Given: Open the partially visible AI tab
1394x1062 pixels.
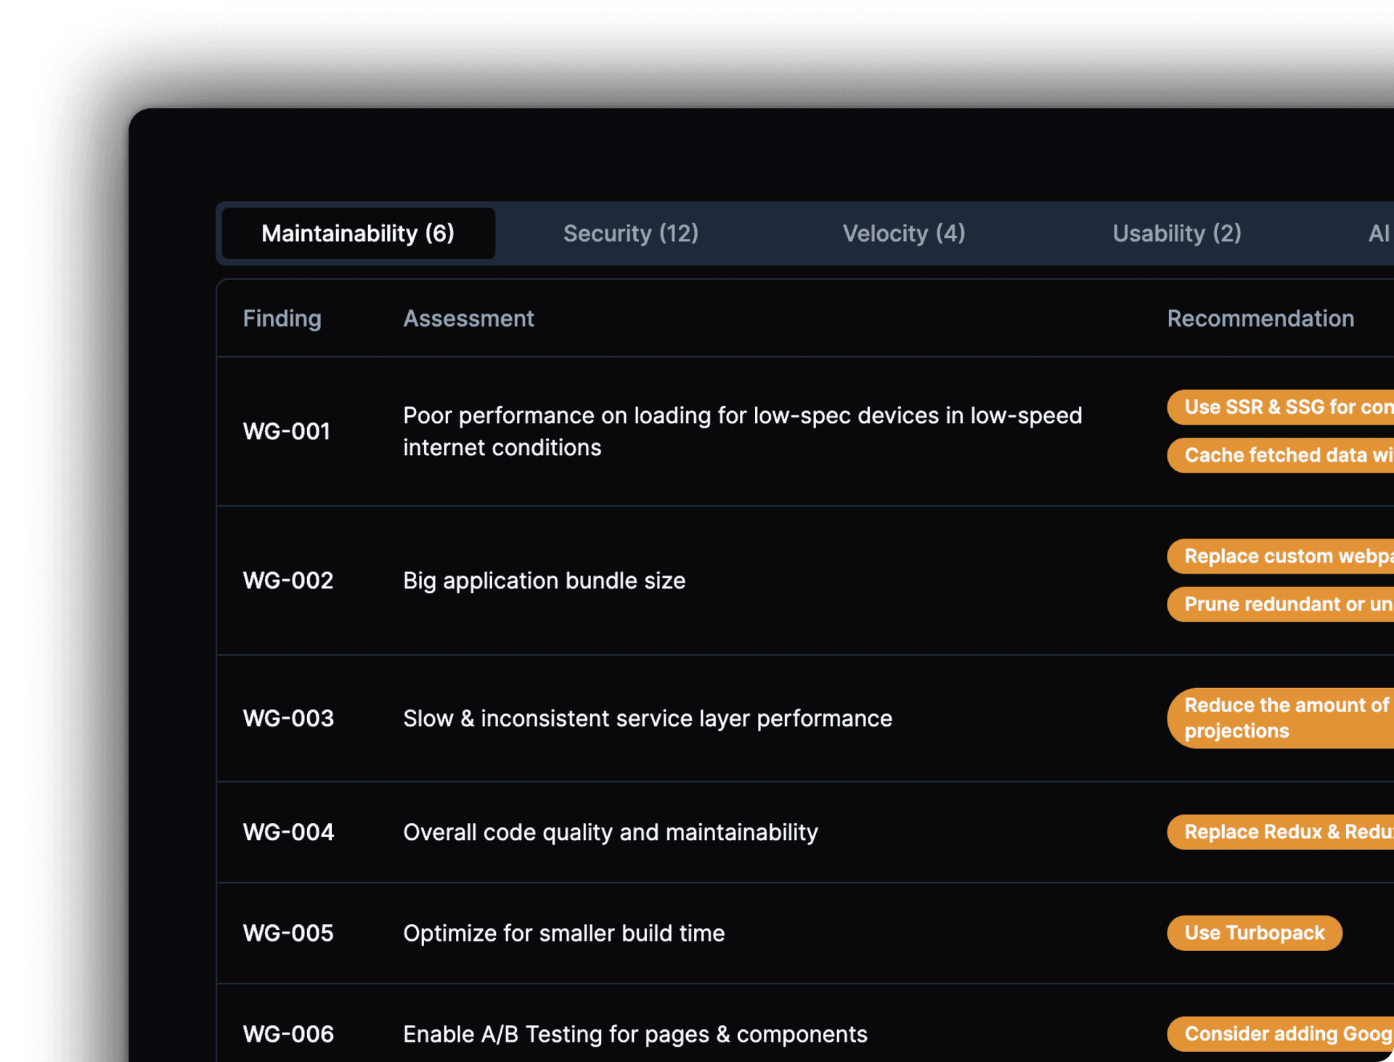Looking at the screenshot, I should 1378,234.
